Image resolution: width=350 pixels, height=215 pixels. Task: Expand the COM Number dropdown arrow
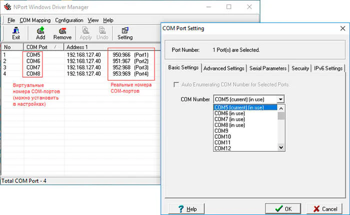click(x=280, y=99)
